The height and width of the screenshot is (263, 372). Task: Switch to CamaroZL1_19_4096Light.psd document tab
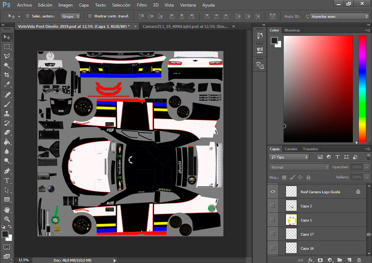click(185, 26)
